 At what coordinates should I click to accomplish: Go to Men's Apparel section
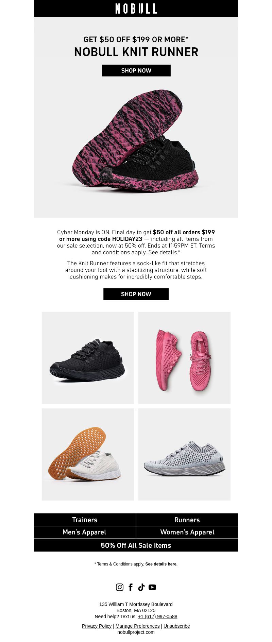(x=85, y=532)
